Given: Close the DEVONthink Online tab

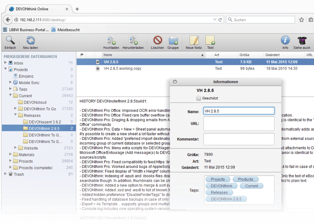Looking at the screenshot, I should click(x=67, y=9).
